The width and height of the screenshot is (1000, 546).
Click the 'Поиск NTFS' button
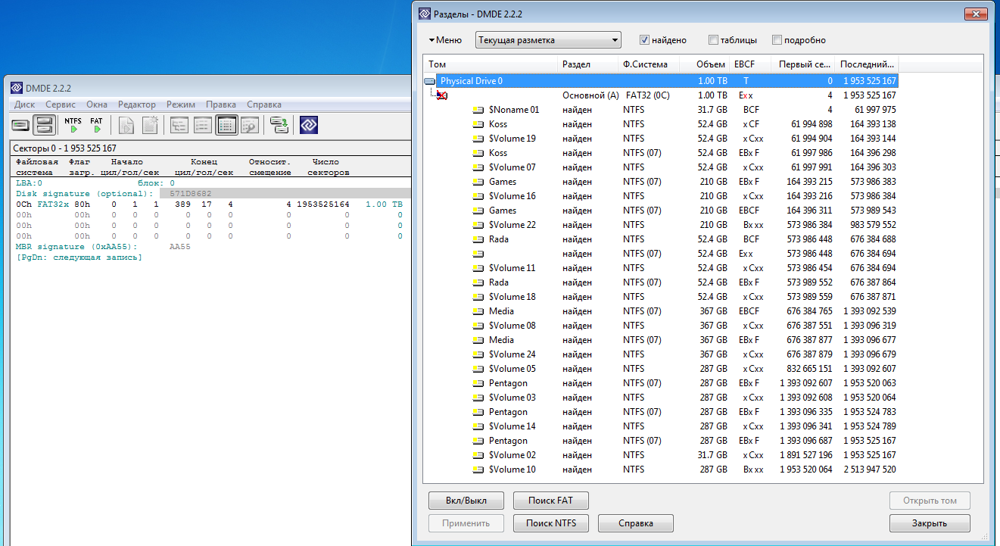click(x=551, y=523)
